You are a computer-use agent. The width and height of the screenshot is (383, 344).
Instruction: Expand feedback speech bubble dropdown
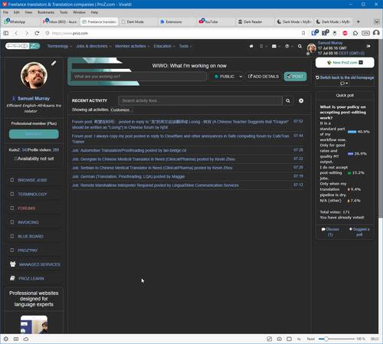(x=344, y=84)
